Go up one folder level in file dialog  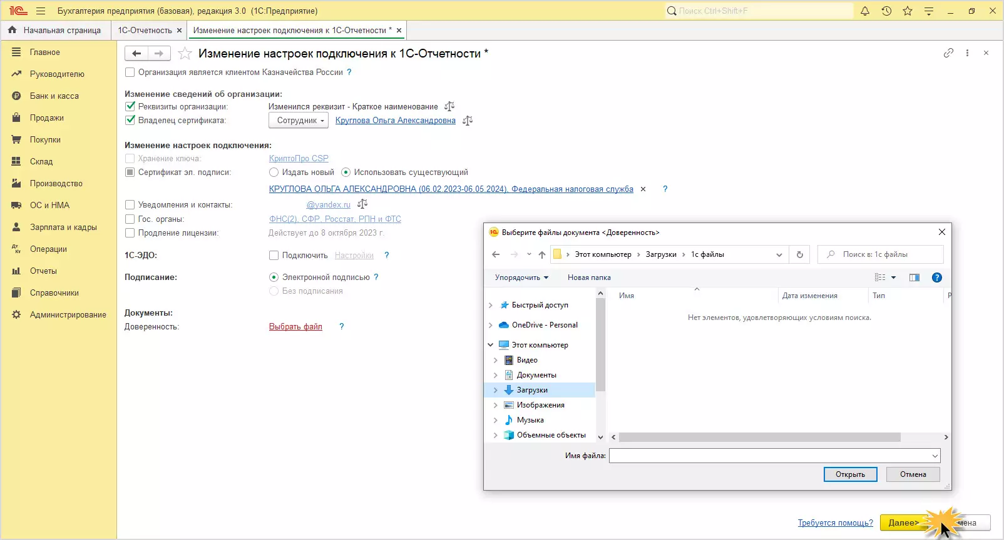coord(542,254)
